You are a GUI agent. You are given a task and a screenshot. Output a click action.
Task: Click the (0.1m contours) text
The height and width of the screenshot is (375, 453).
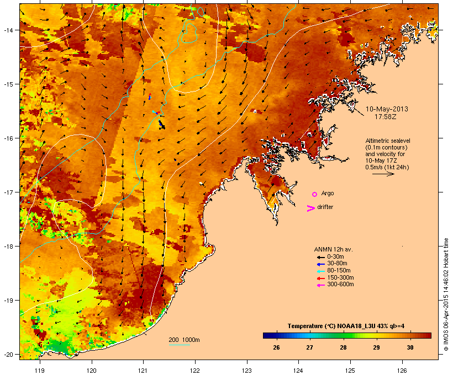386,147
